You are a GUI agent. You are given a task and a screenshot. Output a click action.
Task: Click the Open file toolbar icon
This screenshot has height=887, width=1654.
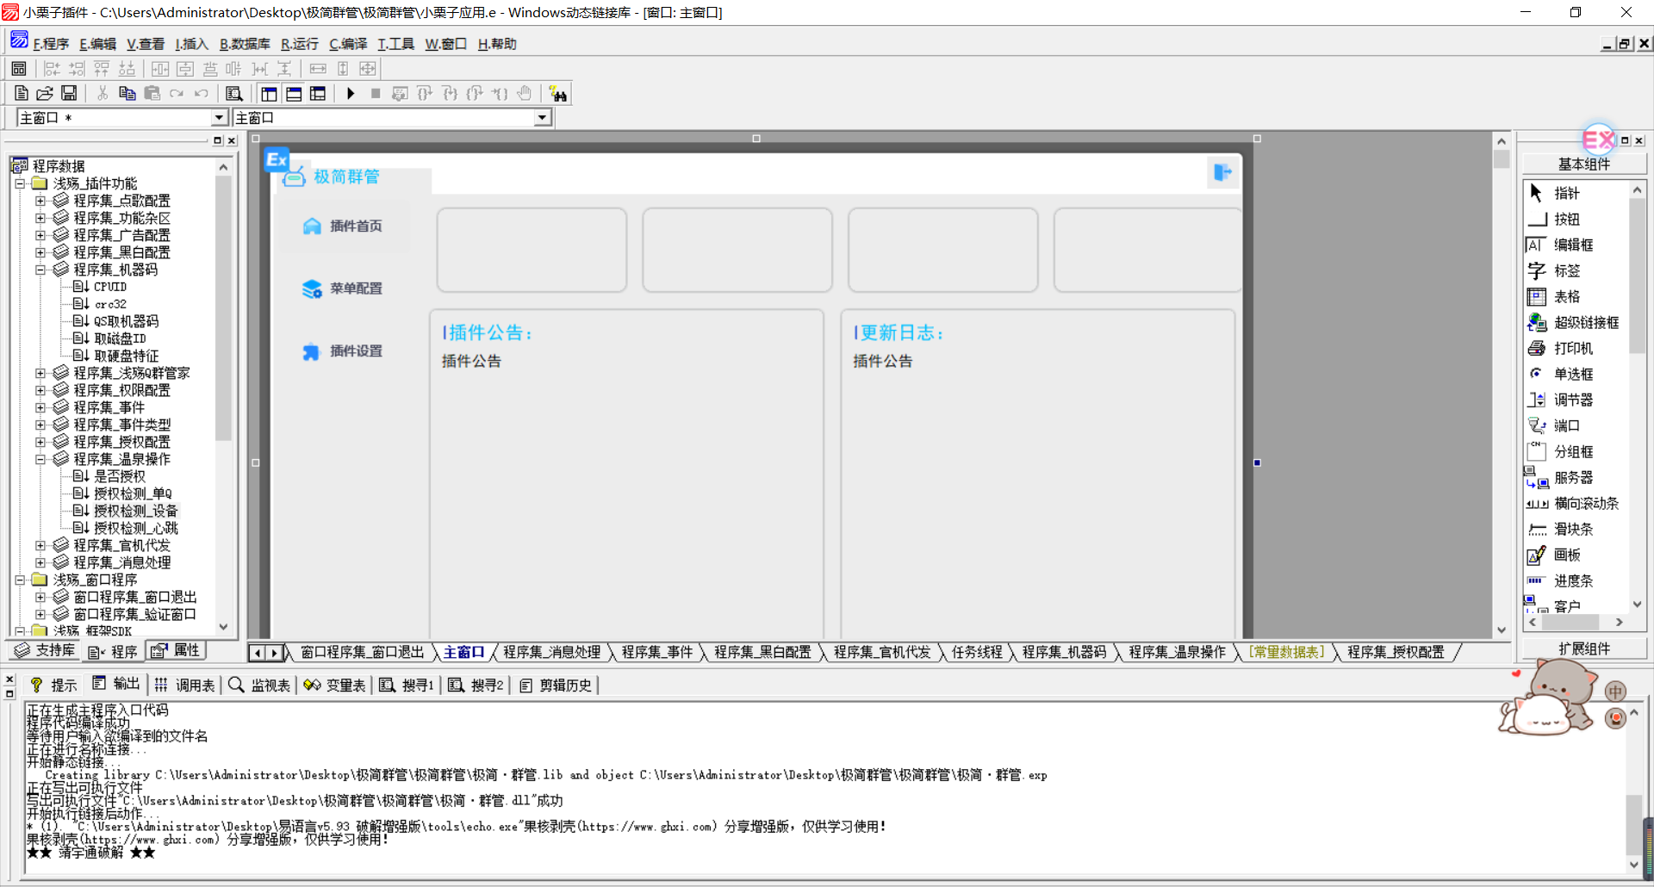[45, 94]
